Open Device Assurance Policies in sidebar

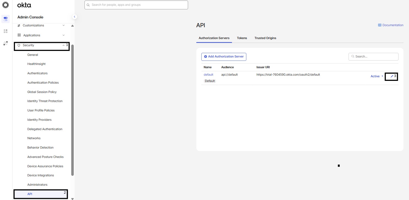click(45, 166)
